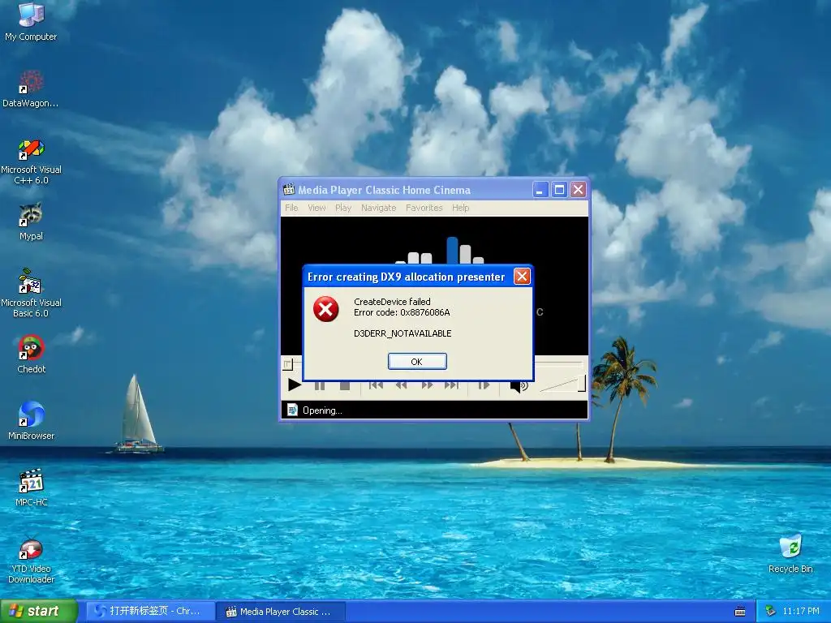Click the Media Player Classic title bar icon
831x623 pixels.
pyautogui.click(x=289, y=189)
